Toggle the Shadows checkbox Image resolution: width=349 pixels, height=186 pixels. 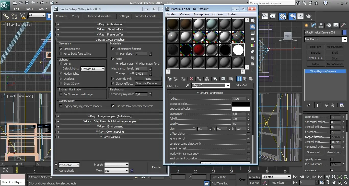coord(61,79)
